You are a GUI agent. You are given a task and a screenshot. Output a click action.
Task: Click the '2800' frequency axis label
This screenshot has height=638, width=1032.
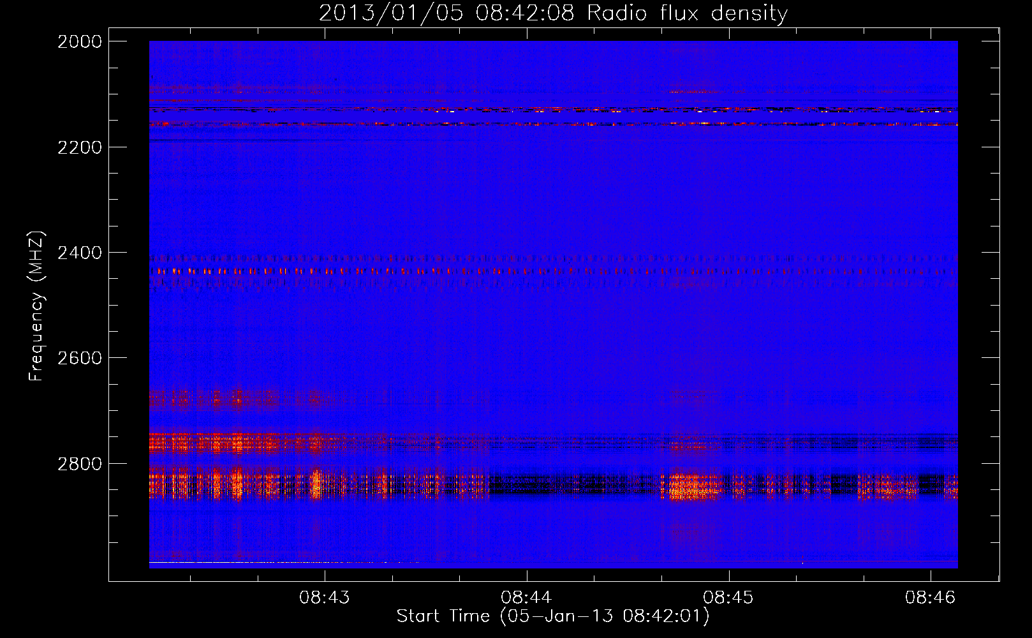(80, 464)
